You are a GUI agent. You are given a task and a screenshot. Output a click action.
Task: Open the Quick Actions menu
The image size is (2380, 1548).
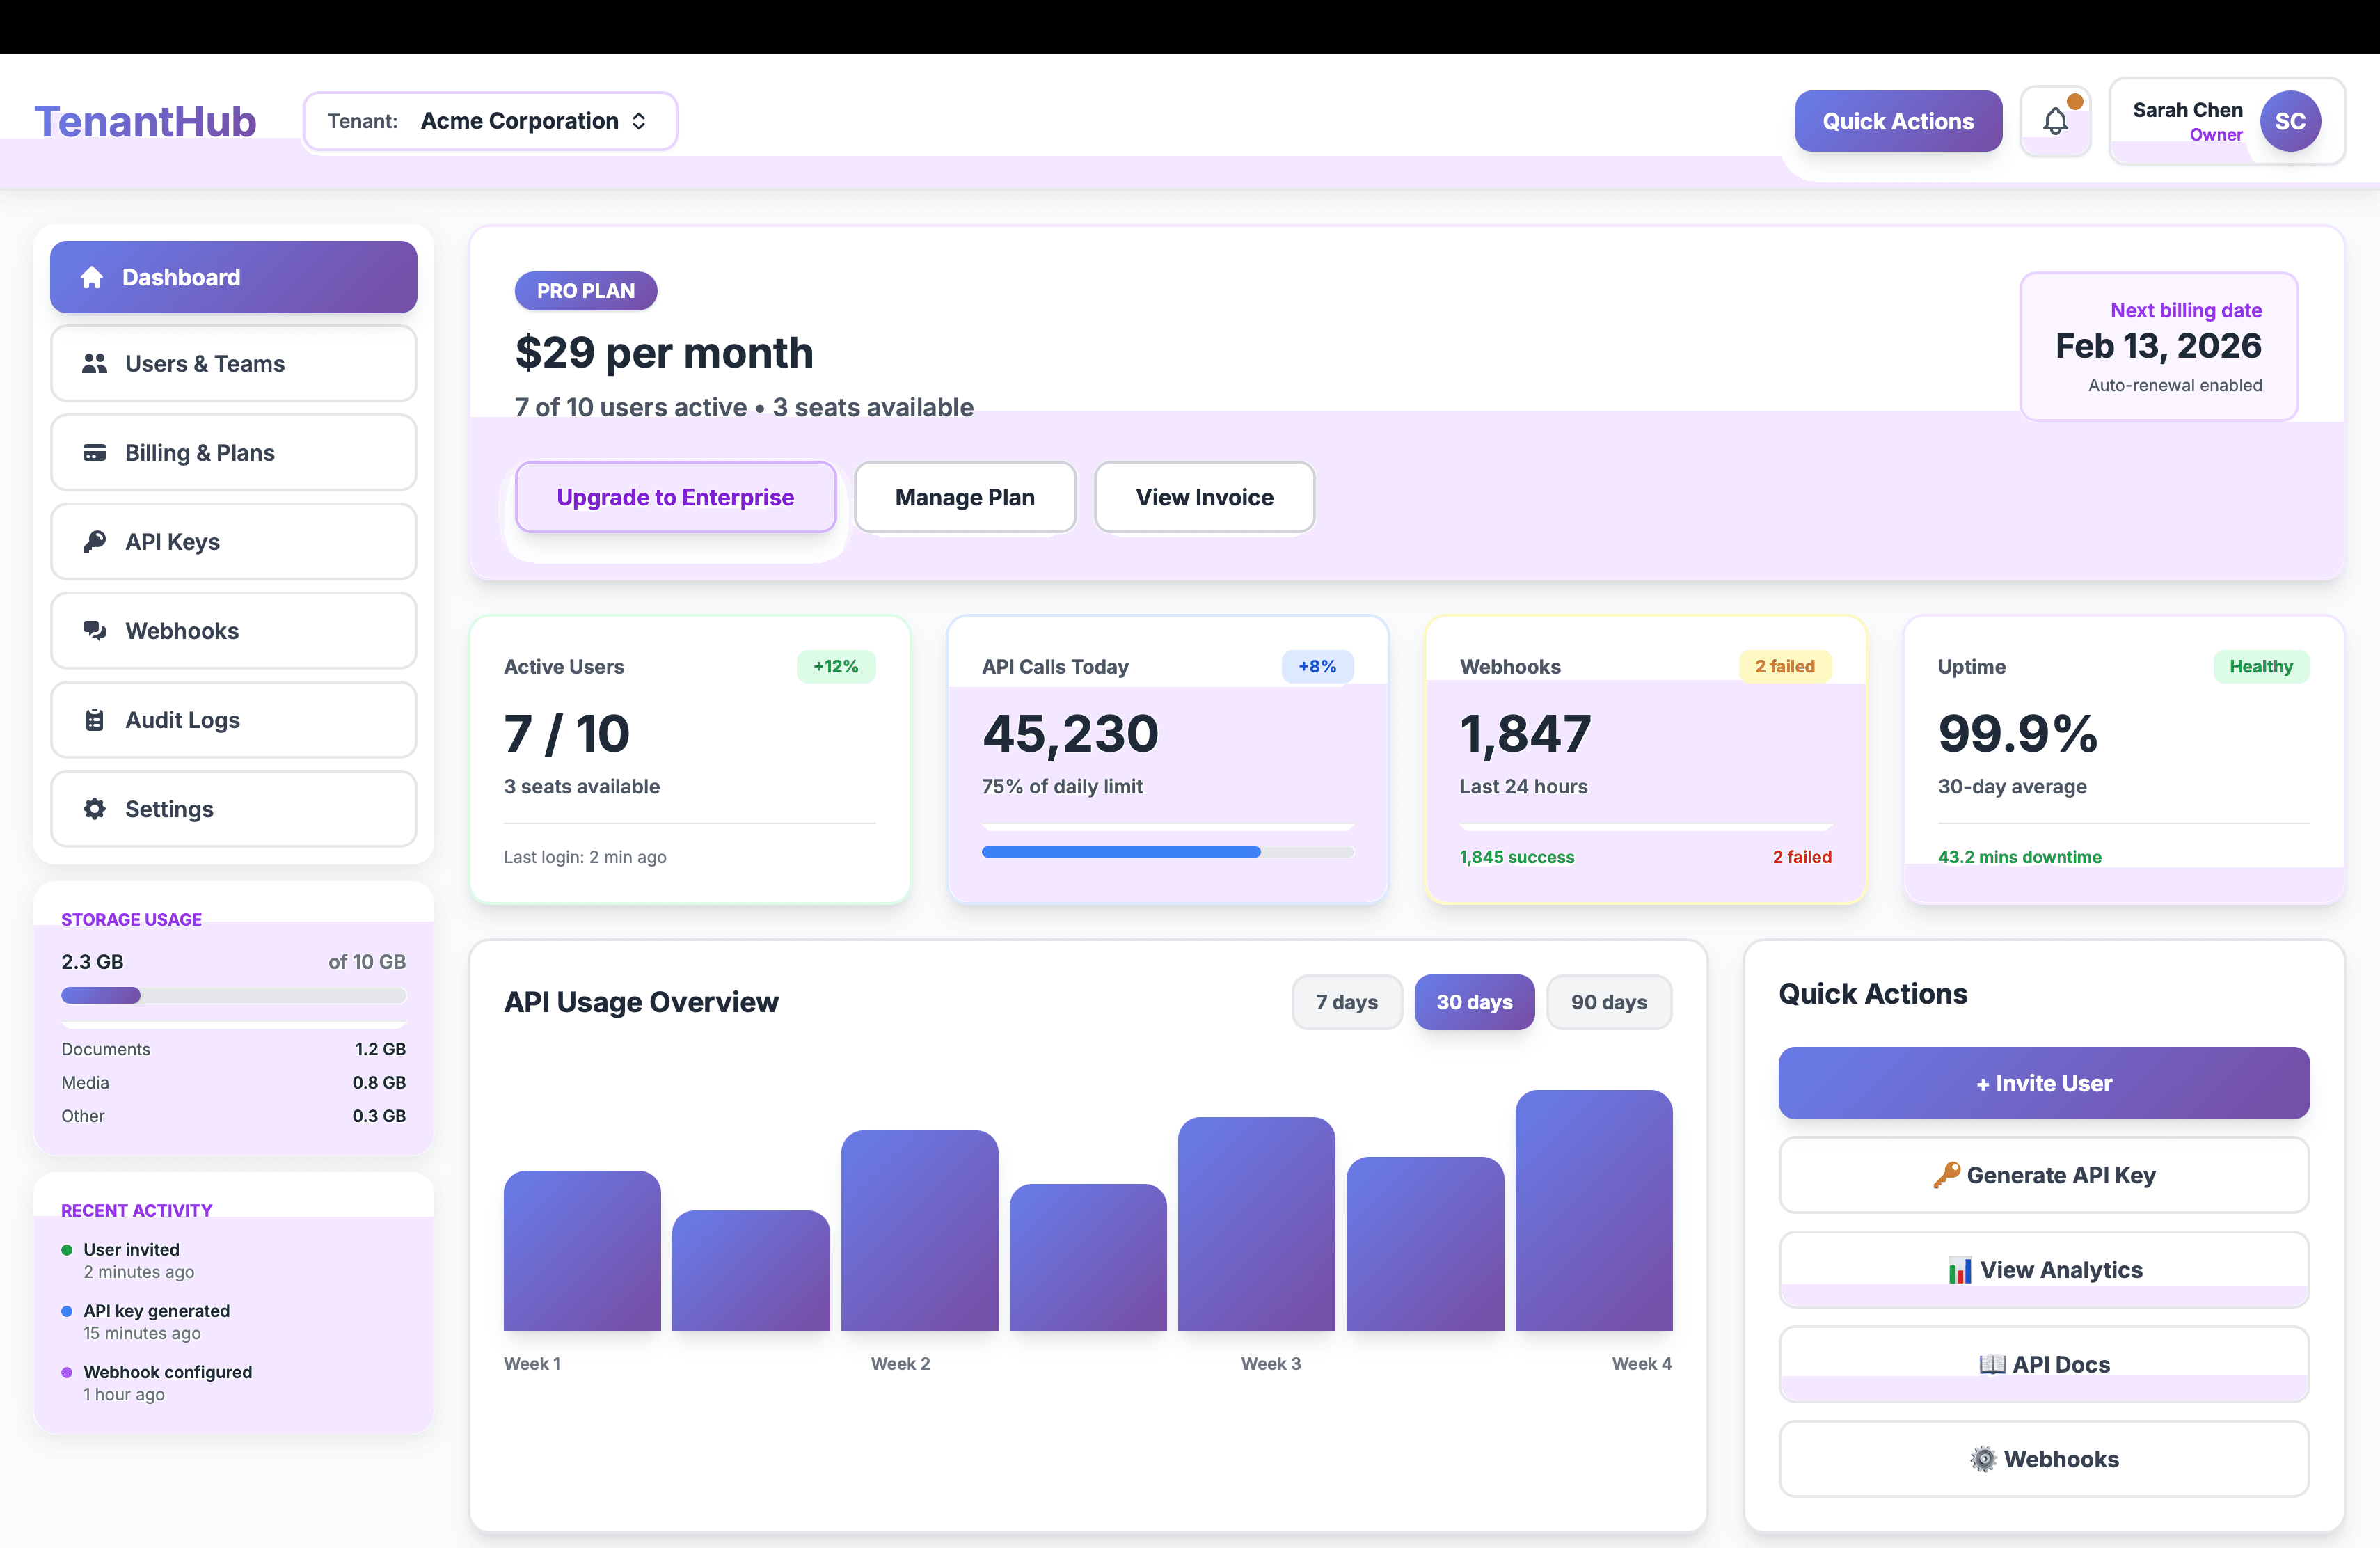point(1898,120)
